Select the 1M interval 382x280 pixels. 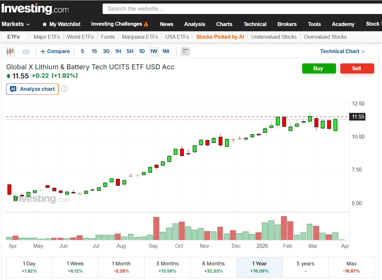pos(165,51)
